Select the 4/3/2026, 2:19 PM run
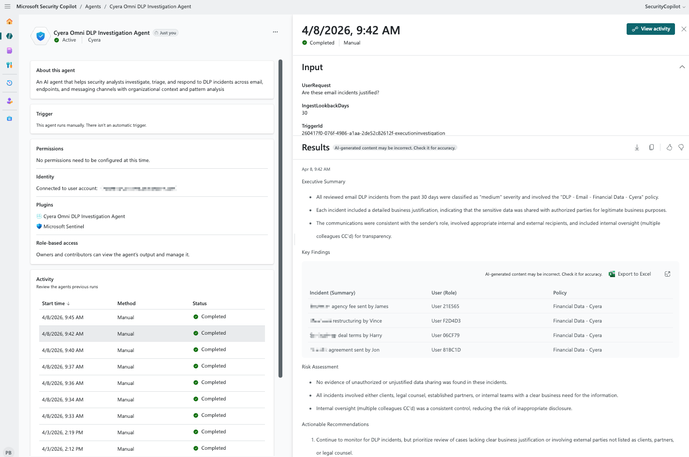Viewport: 689px width, 457px height. [152, 432]
